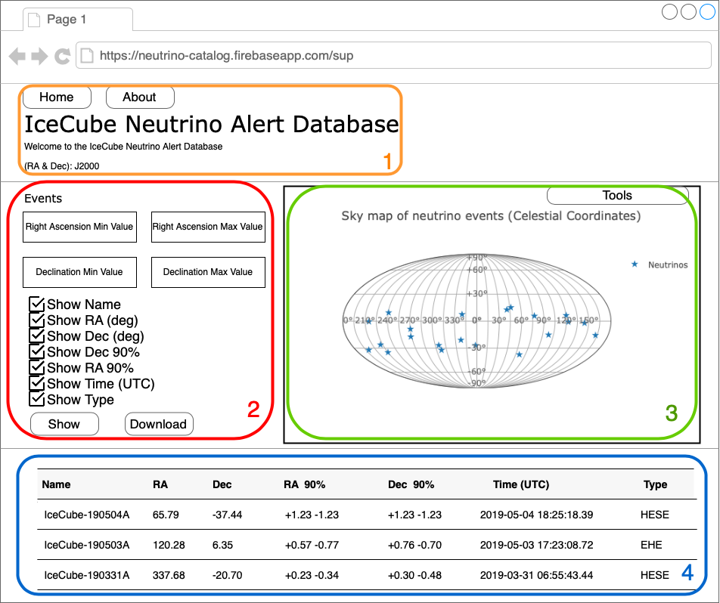
Task: Click Right Ascension Max Value field
Action: coord(208,227)
